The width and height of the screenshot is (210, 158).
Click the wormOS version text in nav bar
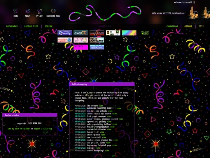coord(105,27)
